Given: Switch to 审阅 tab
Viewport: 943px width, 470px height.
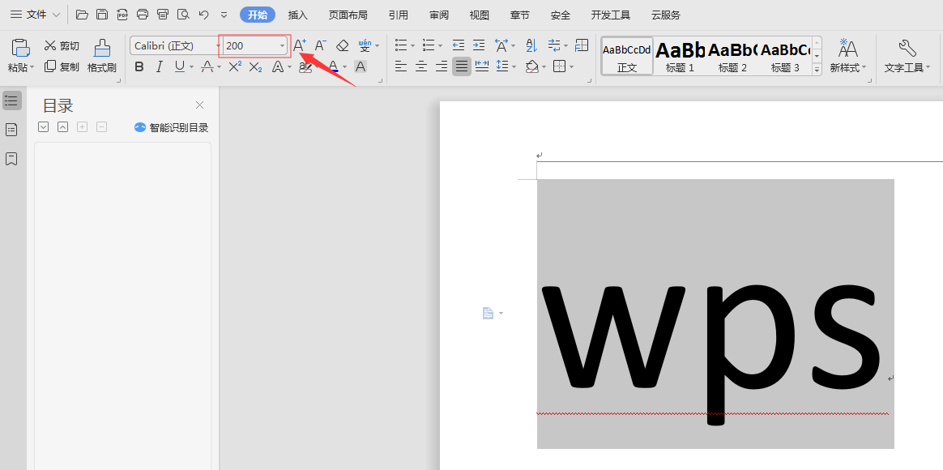Looking at the screenshot, I should tap(439, 15).
